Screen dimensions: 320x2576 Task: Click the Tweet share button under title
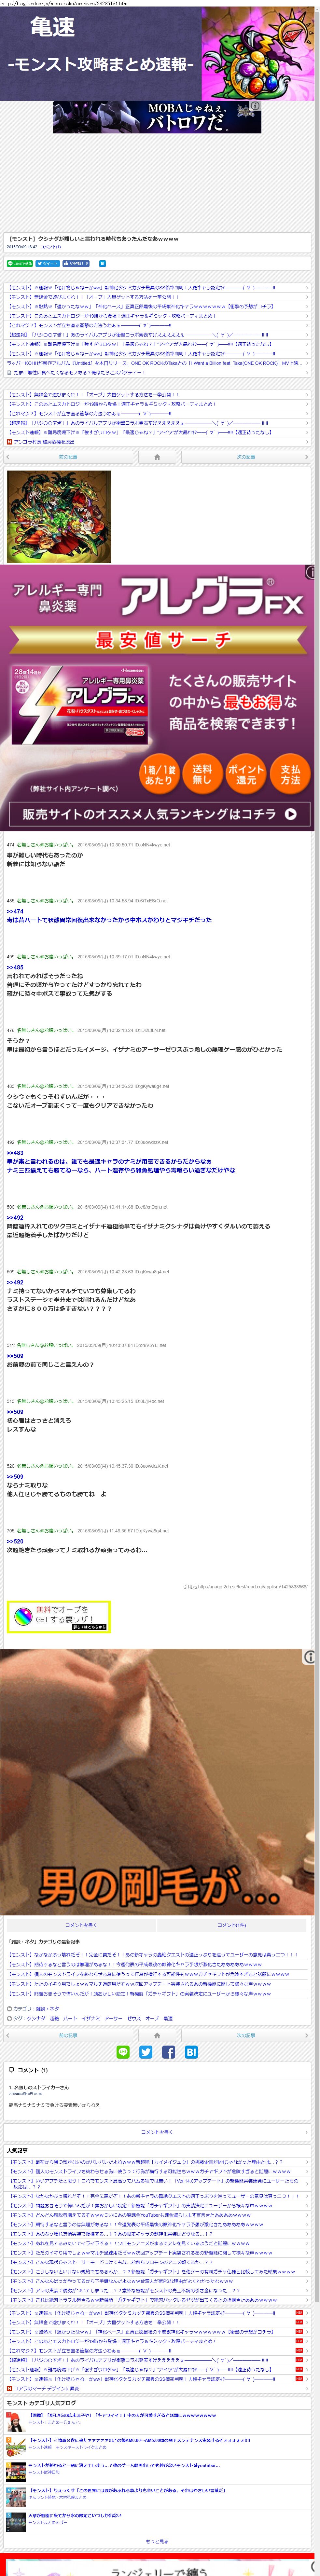[48, 264]
